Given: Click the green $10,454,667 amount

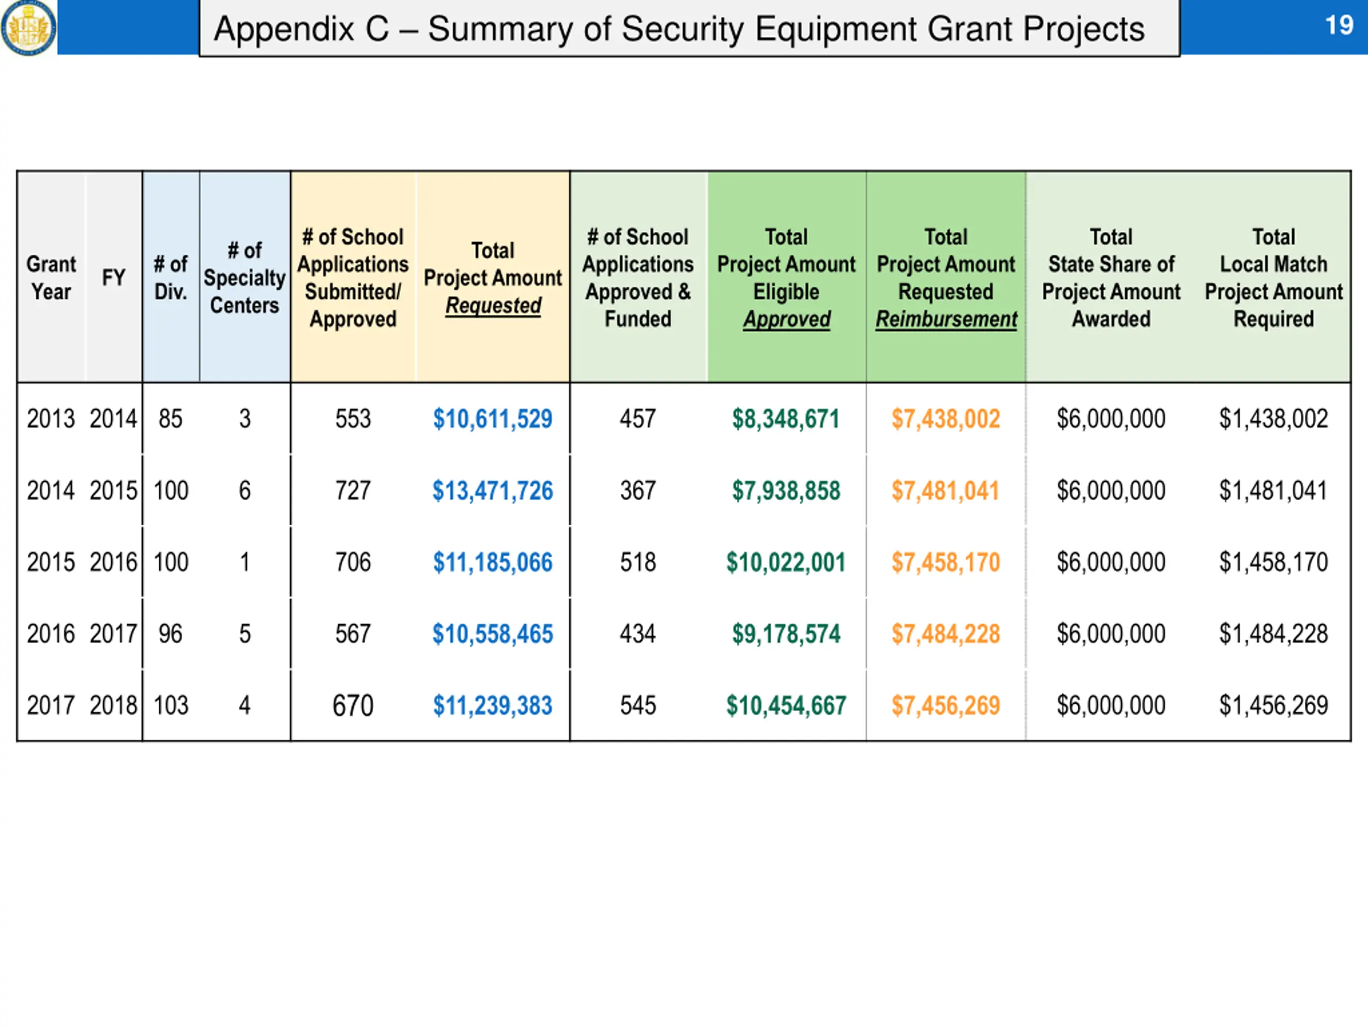Looking at the screenshot, I should point(786,706).
